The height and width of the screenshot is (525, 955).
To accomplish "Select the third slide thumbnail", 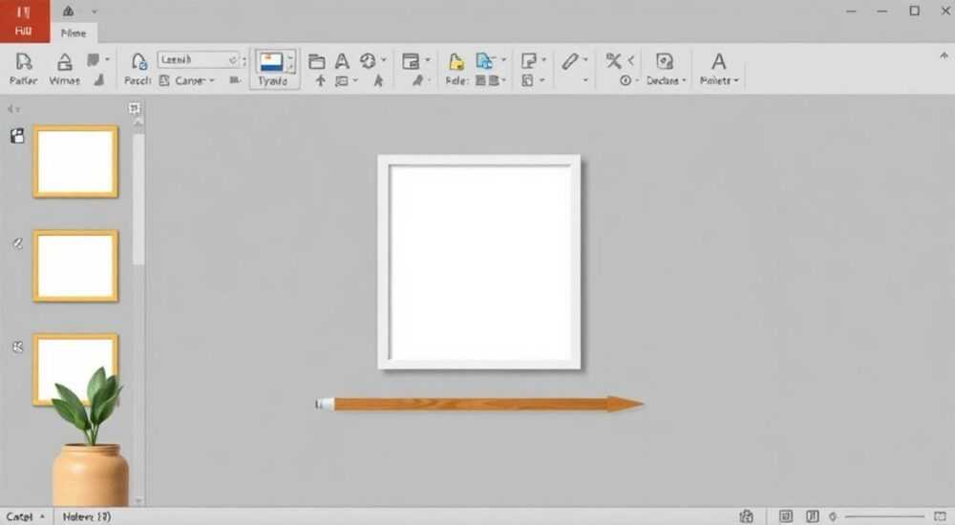I will [x=75, y=368].
